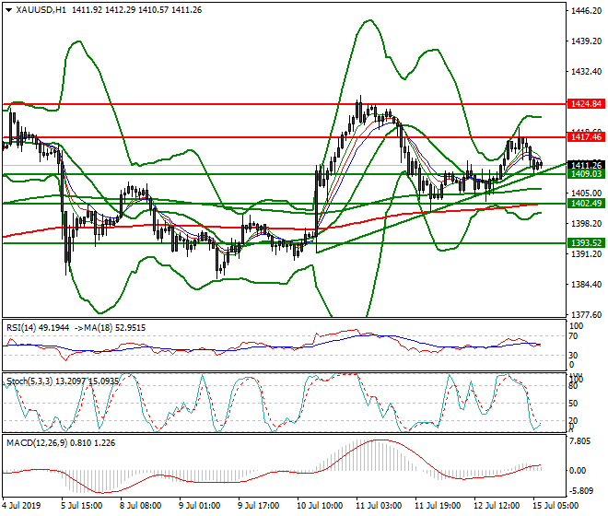Click the Stochastic scale value 80
The image size is (608, 516).
coord(573,386)
